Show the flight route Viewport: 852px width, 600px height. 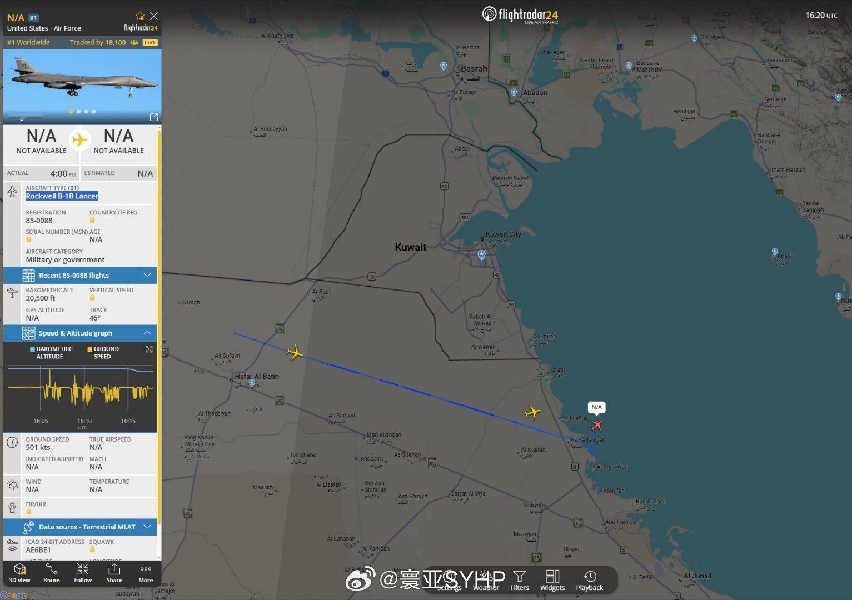(x=52, y=573)
